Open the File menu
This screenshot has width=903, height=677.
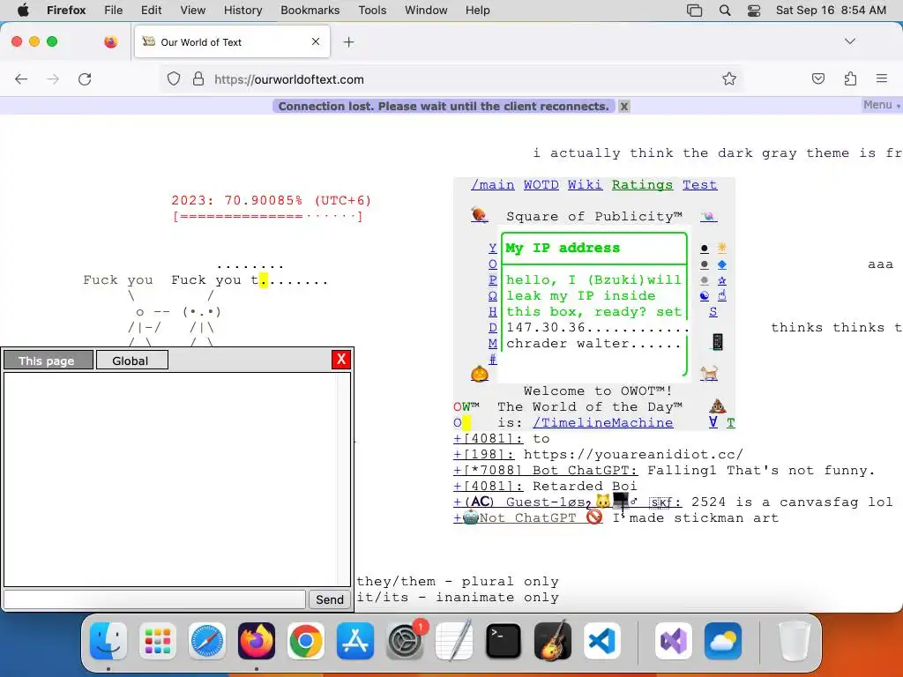(113, 10)
